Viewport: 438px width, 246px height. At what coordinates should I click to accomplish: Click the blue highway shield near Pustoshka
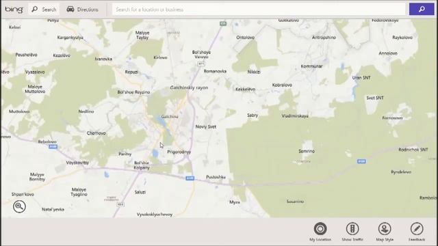click(190, 178)
